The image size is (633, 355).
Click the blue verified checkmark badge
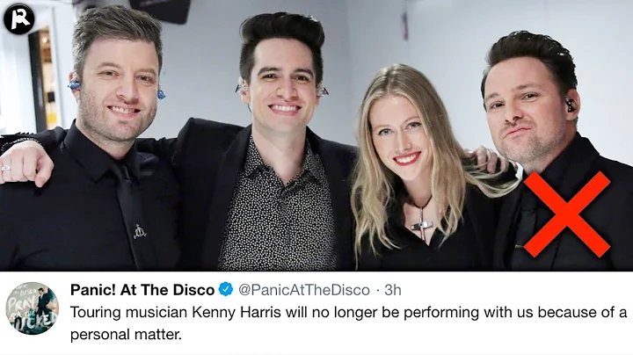(226, 289)
